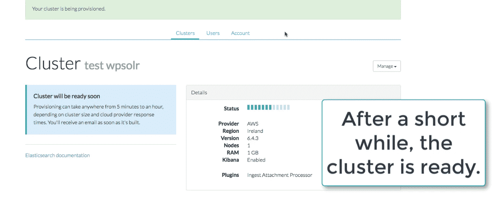Select the AWS provider value
The height and width of the screenshot is (202, 503).
[x=253, y=124]
